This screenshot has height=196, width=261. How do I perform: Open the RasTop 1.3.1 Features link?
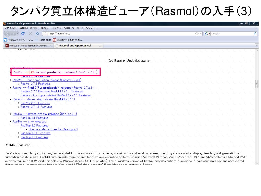[35, 133]
